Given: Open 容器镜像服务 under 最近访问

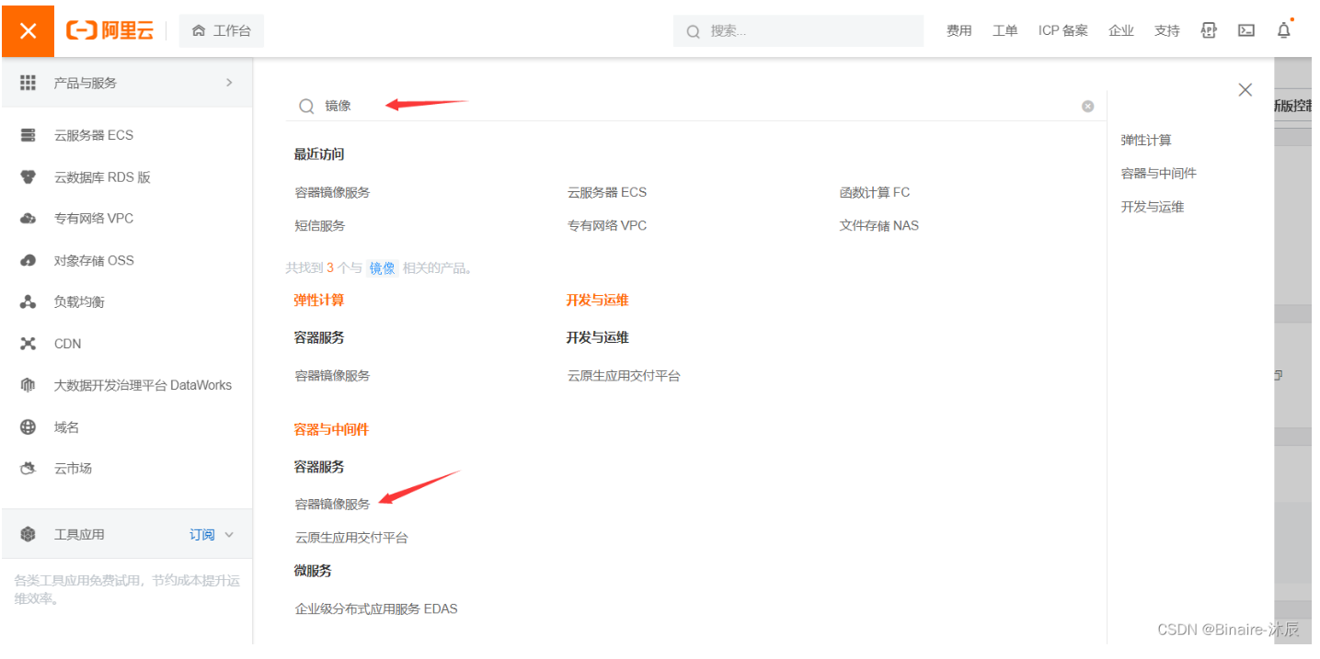Looking at the screenshot, I should pyautogui.click(x=332, y=192).
